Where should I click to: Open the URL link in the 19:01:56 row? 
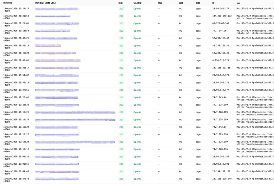[x=57, y=164]
